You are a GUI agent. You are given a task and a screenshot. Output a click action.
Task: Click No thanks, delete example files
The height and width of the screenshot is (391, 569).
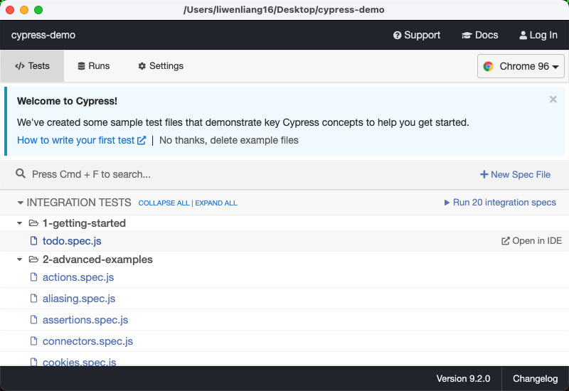(228, 140)
